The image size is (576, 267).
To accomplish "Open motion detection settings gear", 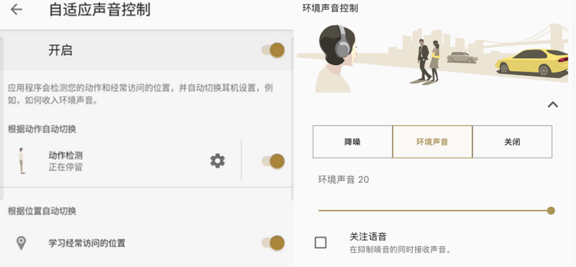I will point(217,160).
